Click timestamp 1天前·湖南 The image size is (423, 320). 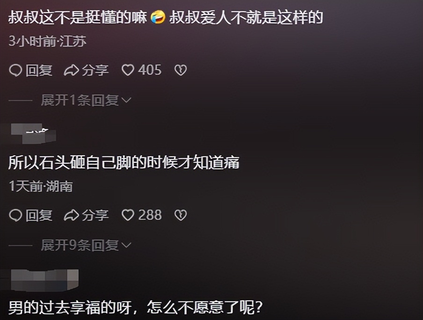click(41, 187)
